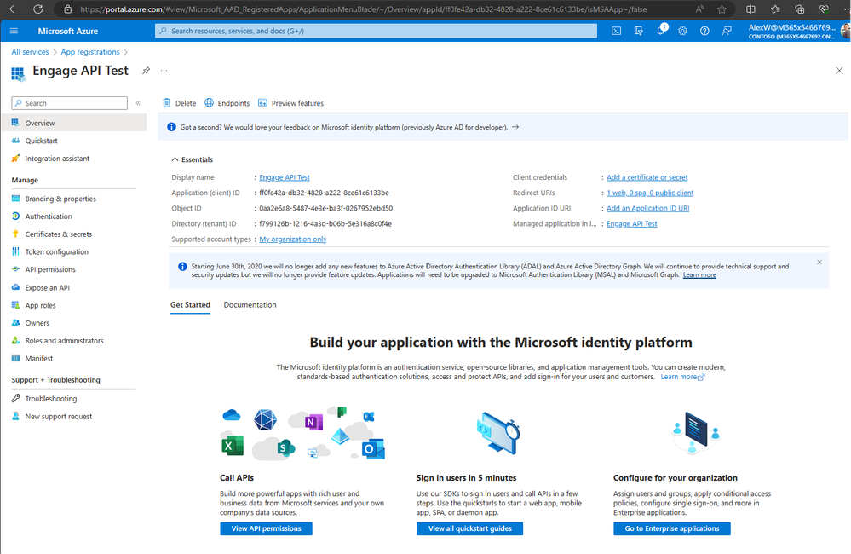Screen dimensions: 851x554
Task: Open the Directories and subscriptions filter icon
Action: (638, 31)
